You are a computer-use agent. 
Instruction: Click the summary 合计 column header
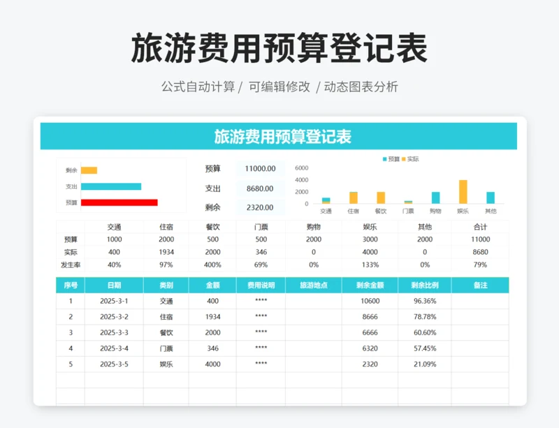pos(480,227)
